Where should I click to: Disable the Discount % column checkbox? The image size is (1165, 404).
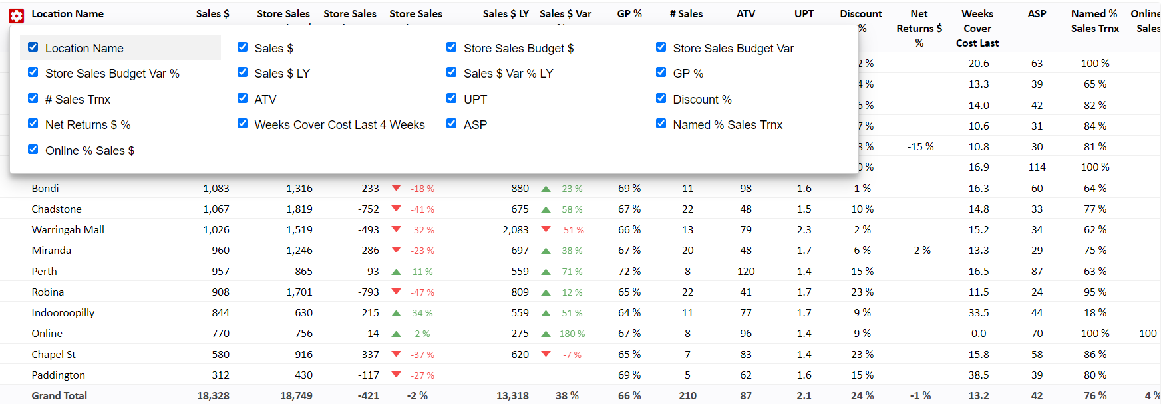click(x=661, y=98)
